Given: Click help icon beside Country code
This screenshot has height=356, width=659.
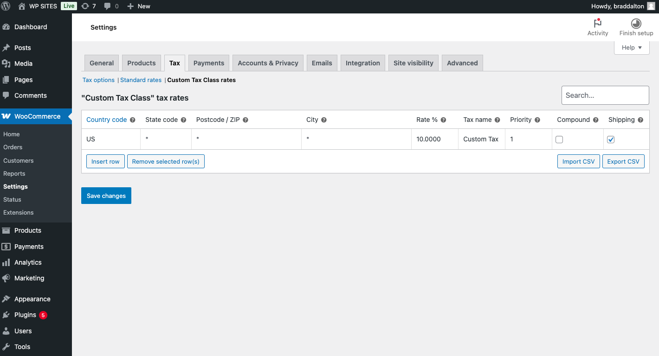Looking at the screenshot, I should [133, 120].
